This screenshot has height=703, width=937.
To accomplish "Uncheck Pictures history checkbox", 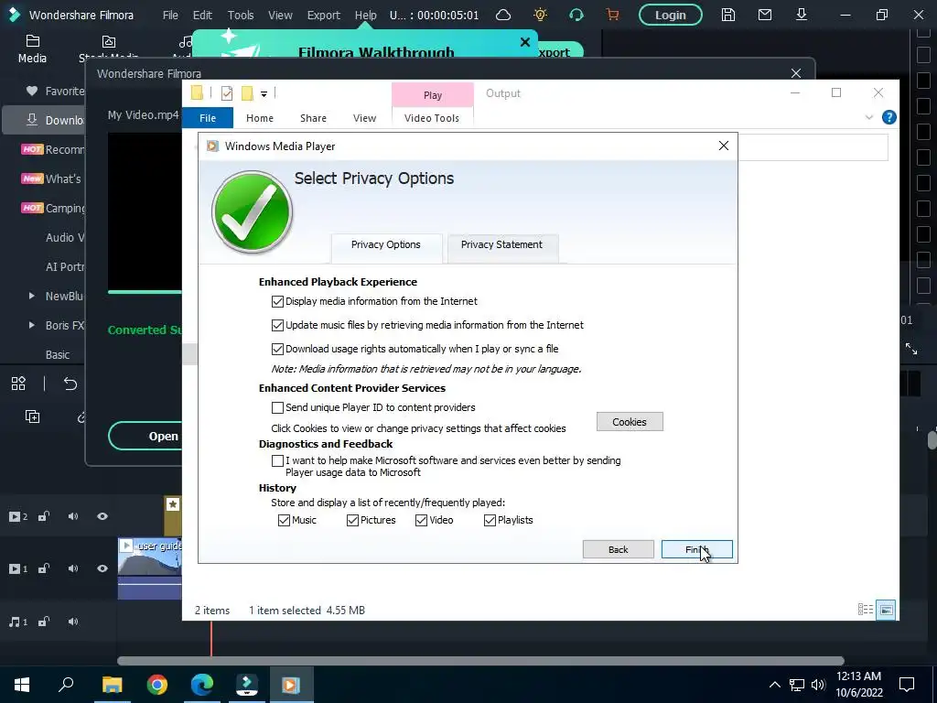I will point(352,520).
